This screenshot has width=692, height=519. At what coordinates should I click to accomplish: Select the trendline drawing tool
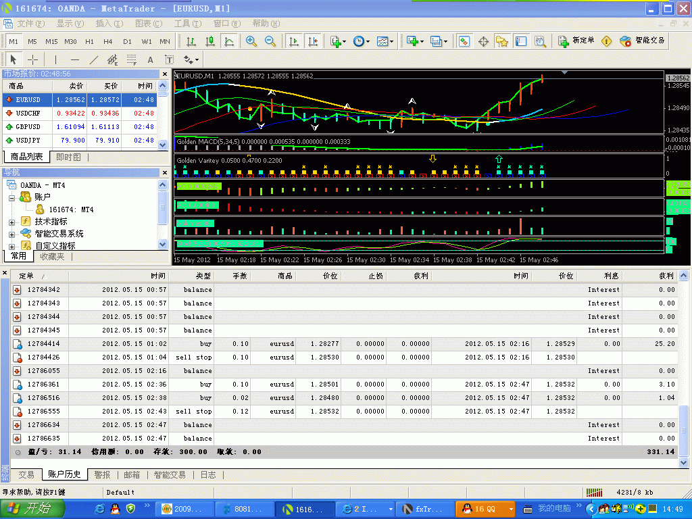pos(94,59)
